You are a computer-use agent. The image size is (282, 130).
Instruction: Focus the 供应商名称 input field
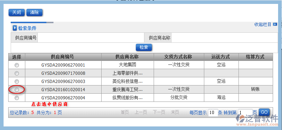tap(225, 38)
